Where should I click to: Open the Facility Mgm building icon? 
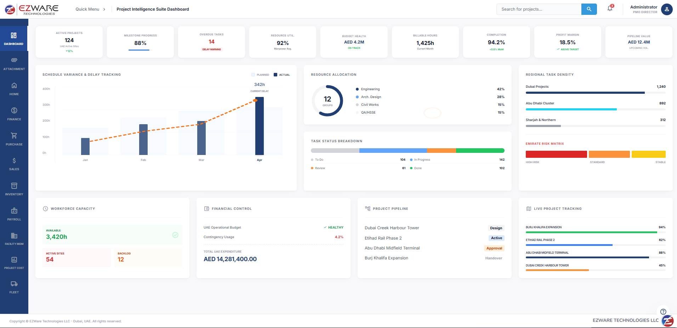coord(14,236)
